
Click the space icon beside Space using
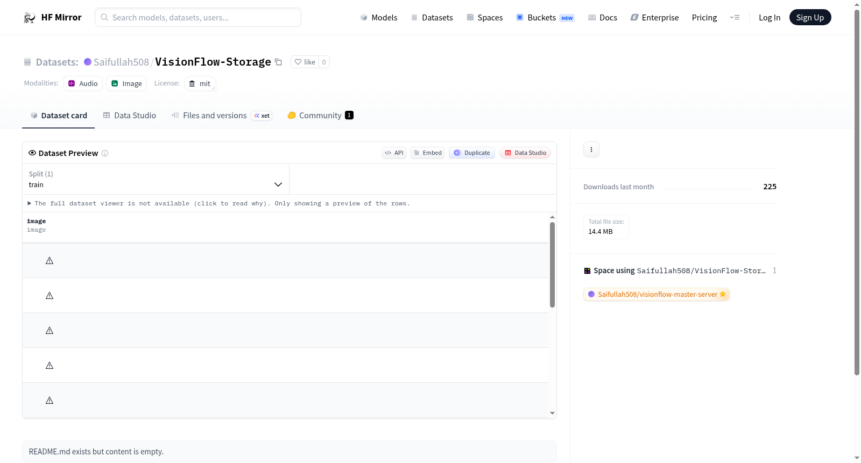click(587, 270)
